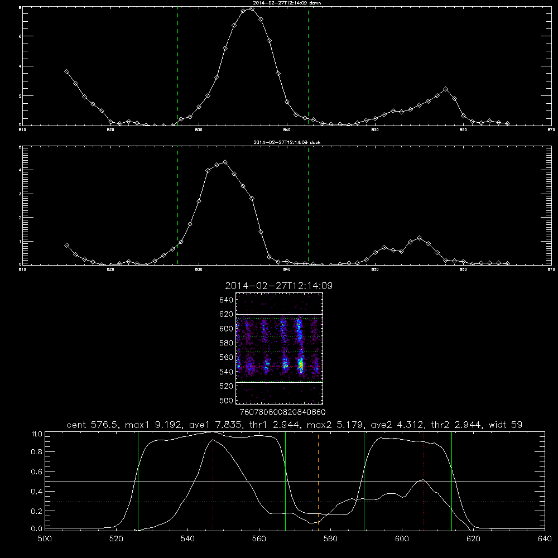Click the 560 label on bottom plot x-axis
The width and height of the screenshot is (558, 558).
pos(259,539)
